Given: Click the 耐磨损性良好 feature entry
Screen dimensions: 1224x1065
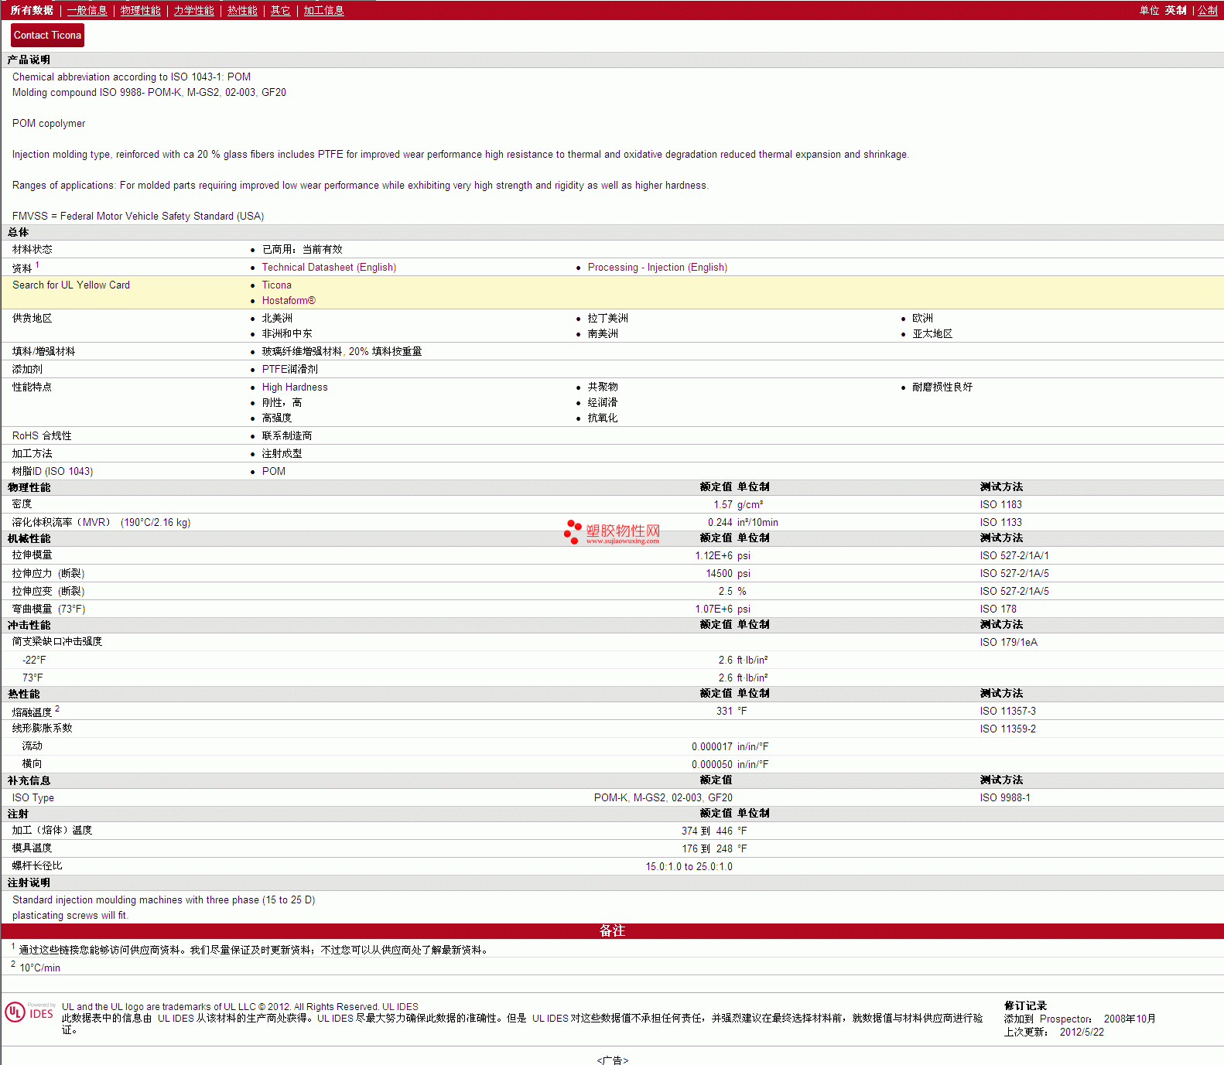Looking at the screenshot, I should click(x=942, y=387).
